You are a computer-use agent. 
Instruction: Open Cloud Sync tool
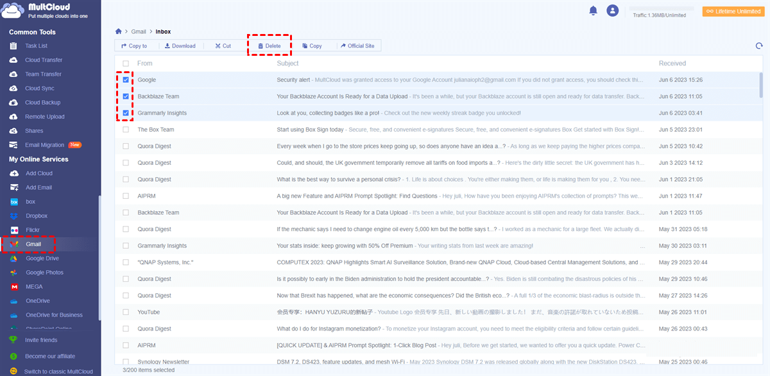point(39,89)
